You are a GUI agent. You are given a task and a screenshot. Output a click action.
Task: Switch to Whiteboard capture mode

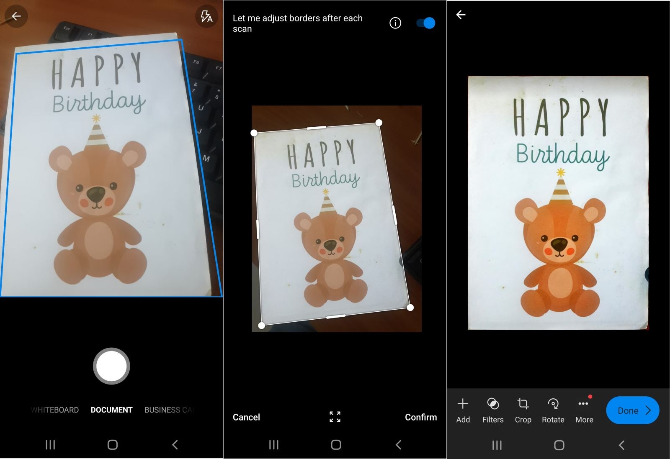[x=54, y=410]
